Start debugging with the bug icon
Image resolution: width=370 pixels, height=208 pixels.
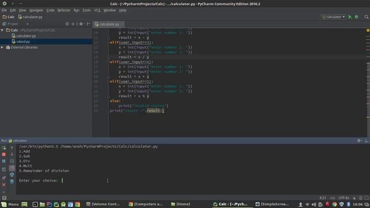(357, 17)
